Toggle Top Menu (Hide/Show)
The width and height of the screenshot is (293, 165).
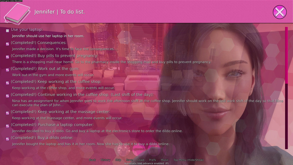coord(188,160)
